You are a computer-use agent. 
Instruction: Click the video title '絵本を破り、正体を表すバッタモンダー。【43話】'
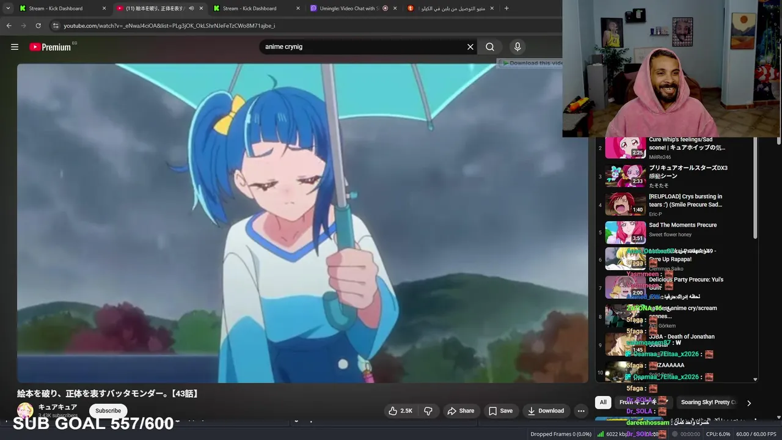click(108, 394)
